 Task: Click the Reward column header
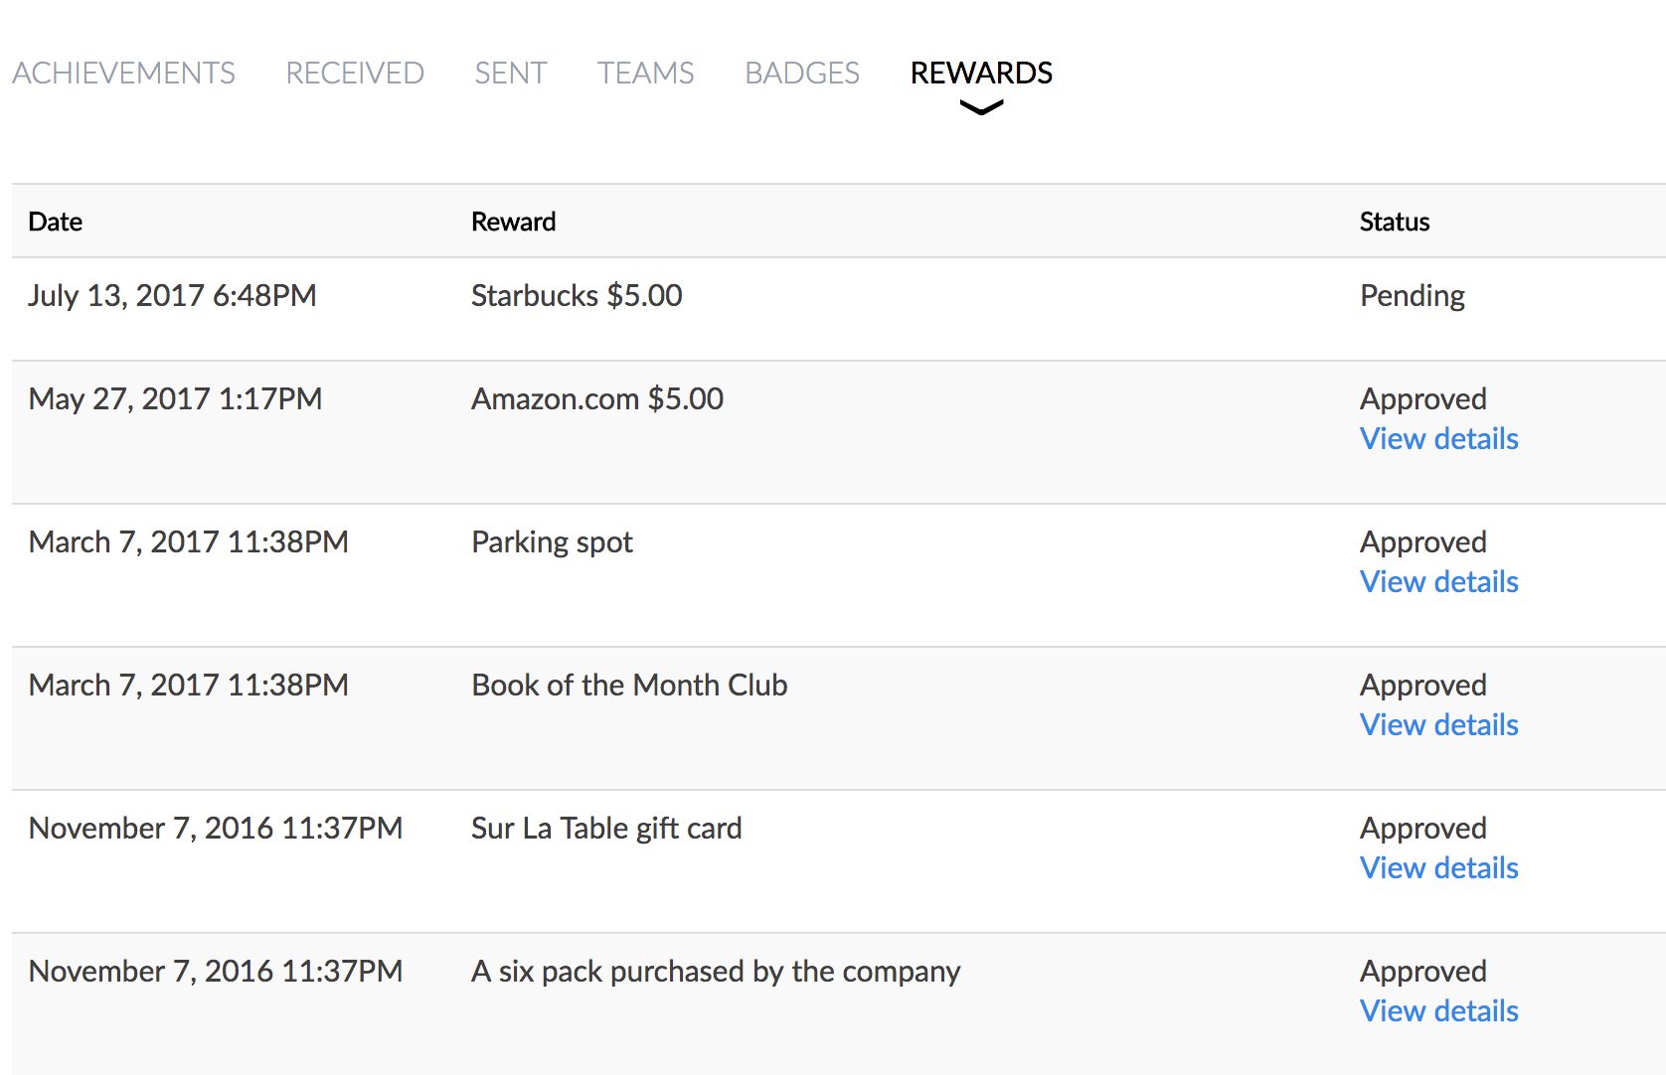513,222
